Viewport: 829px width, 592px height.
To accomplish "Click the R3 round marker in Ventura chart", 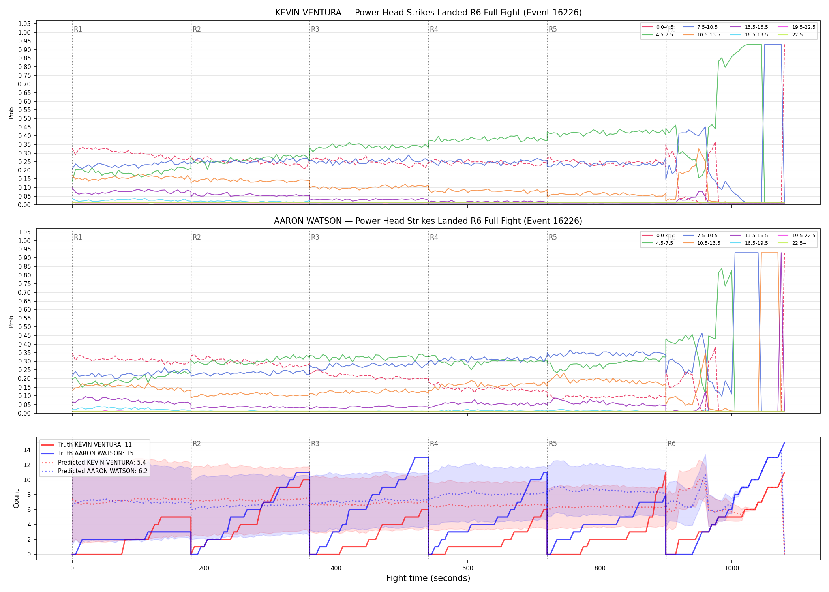I will click(315, 29).
